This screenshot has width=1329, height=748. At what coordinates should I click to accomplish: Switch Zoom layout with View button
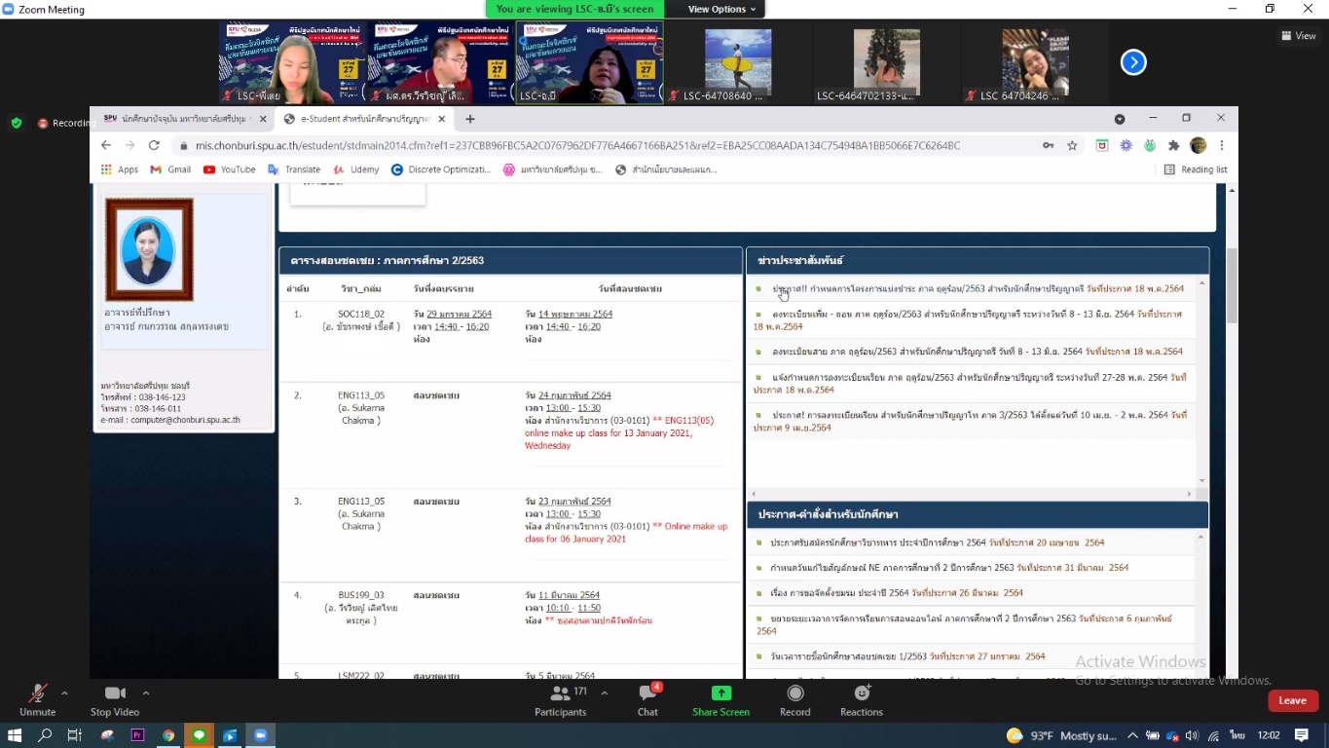point(1299,35)
